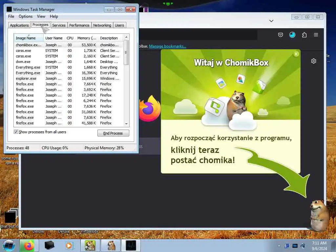Click the End Process button
Image resolution: width=336 pixels, height=252 pixels.
[113, 133]
